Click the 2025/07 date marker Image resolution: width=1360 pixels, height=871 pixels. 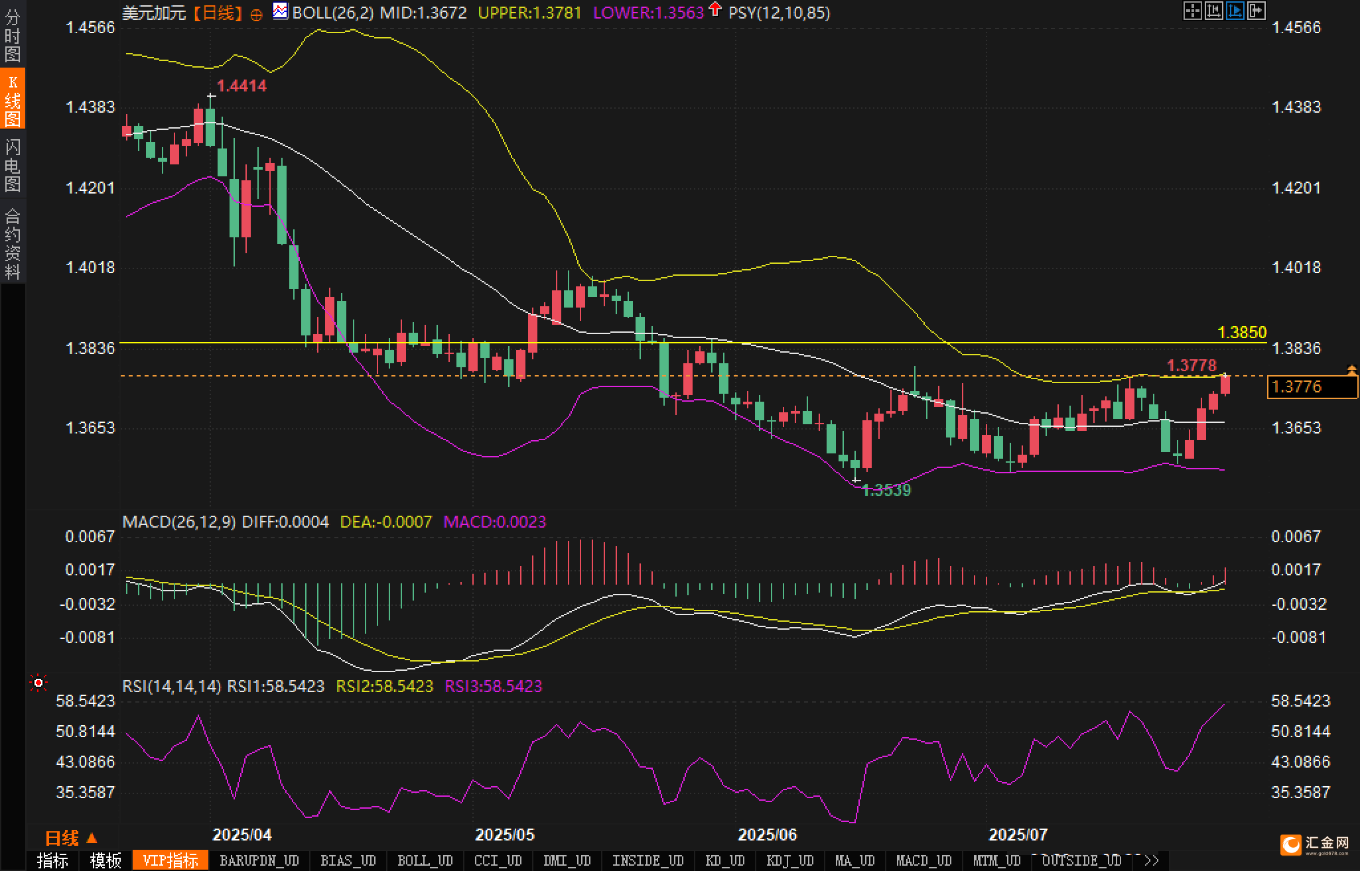(1018, 835)
